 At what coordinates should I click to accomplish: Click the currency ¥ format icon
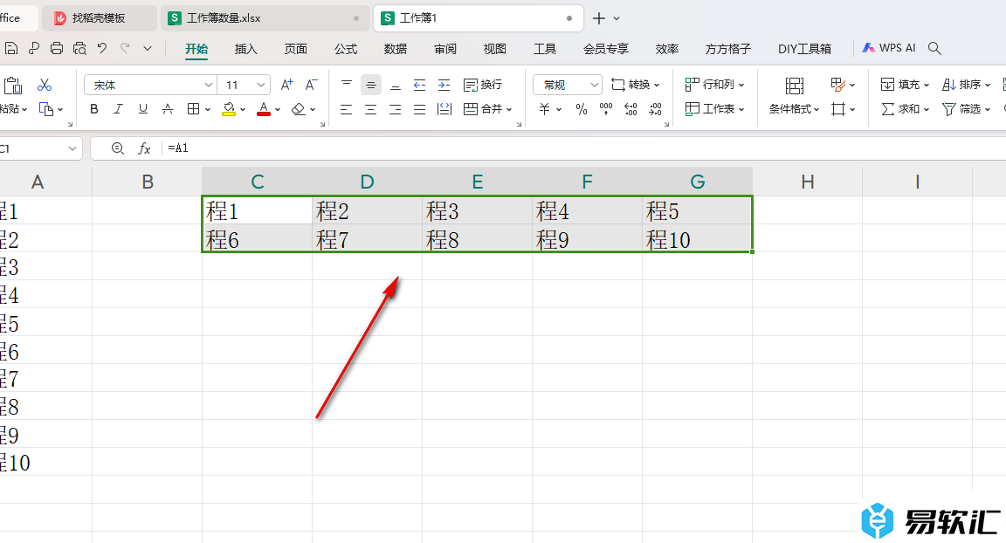pos(545,110)
